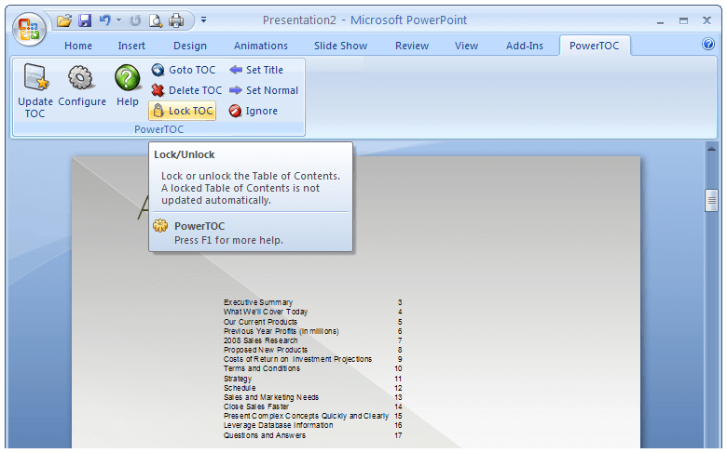Screen dimensions: 727x453
Task: Click the vertical scrollbar thumb
Action: [x=711, y=200]
